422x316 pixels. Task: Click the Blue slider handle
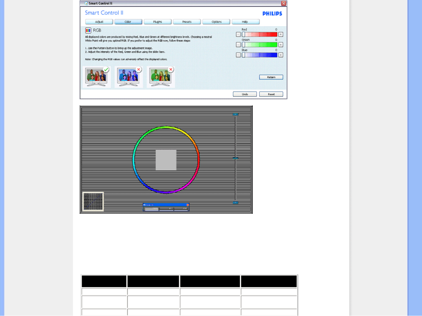[243, 55]
